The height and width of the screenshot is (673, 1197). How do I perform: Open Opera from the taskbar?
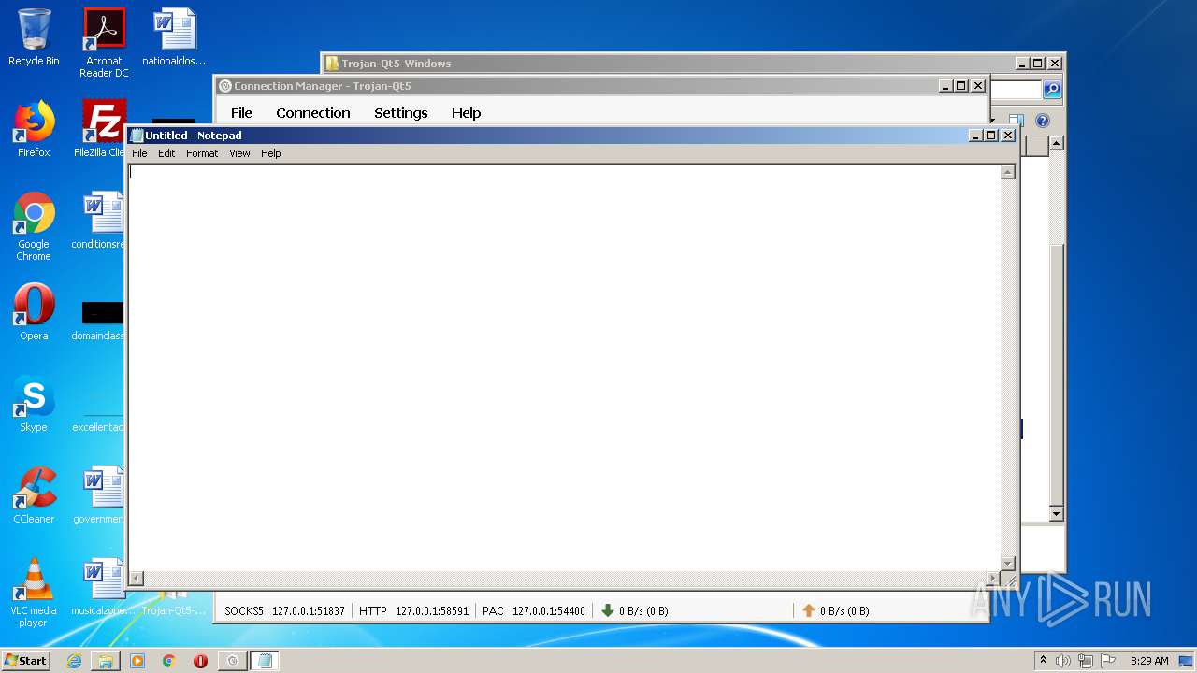(x=200, y=661)
